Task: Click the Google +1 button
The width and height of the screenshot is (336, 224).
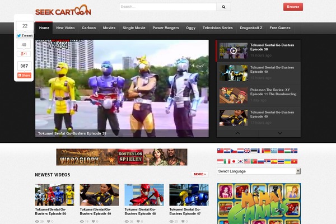Action: pyautogui.click(x=24, y=54)
